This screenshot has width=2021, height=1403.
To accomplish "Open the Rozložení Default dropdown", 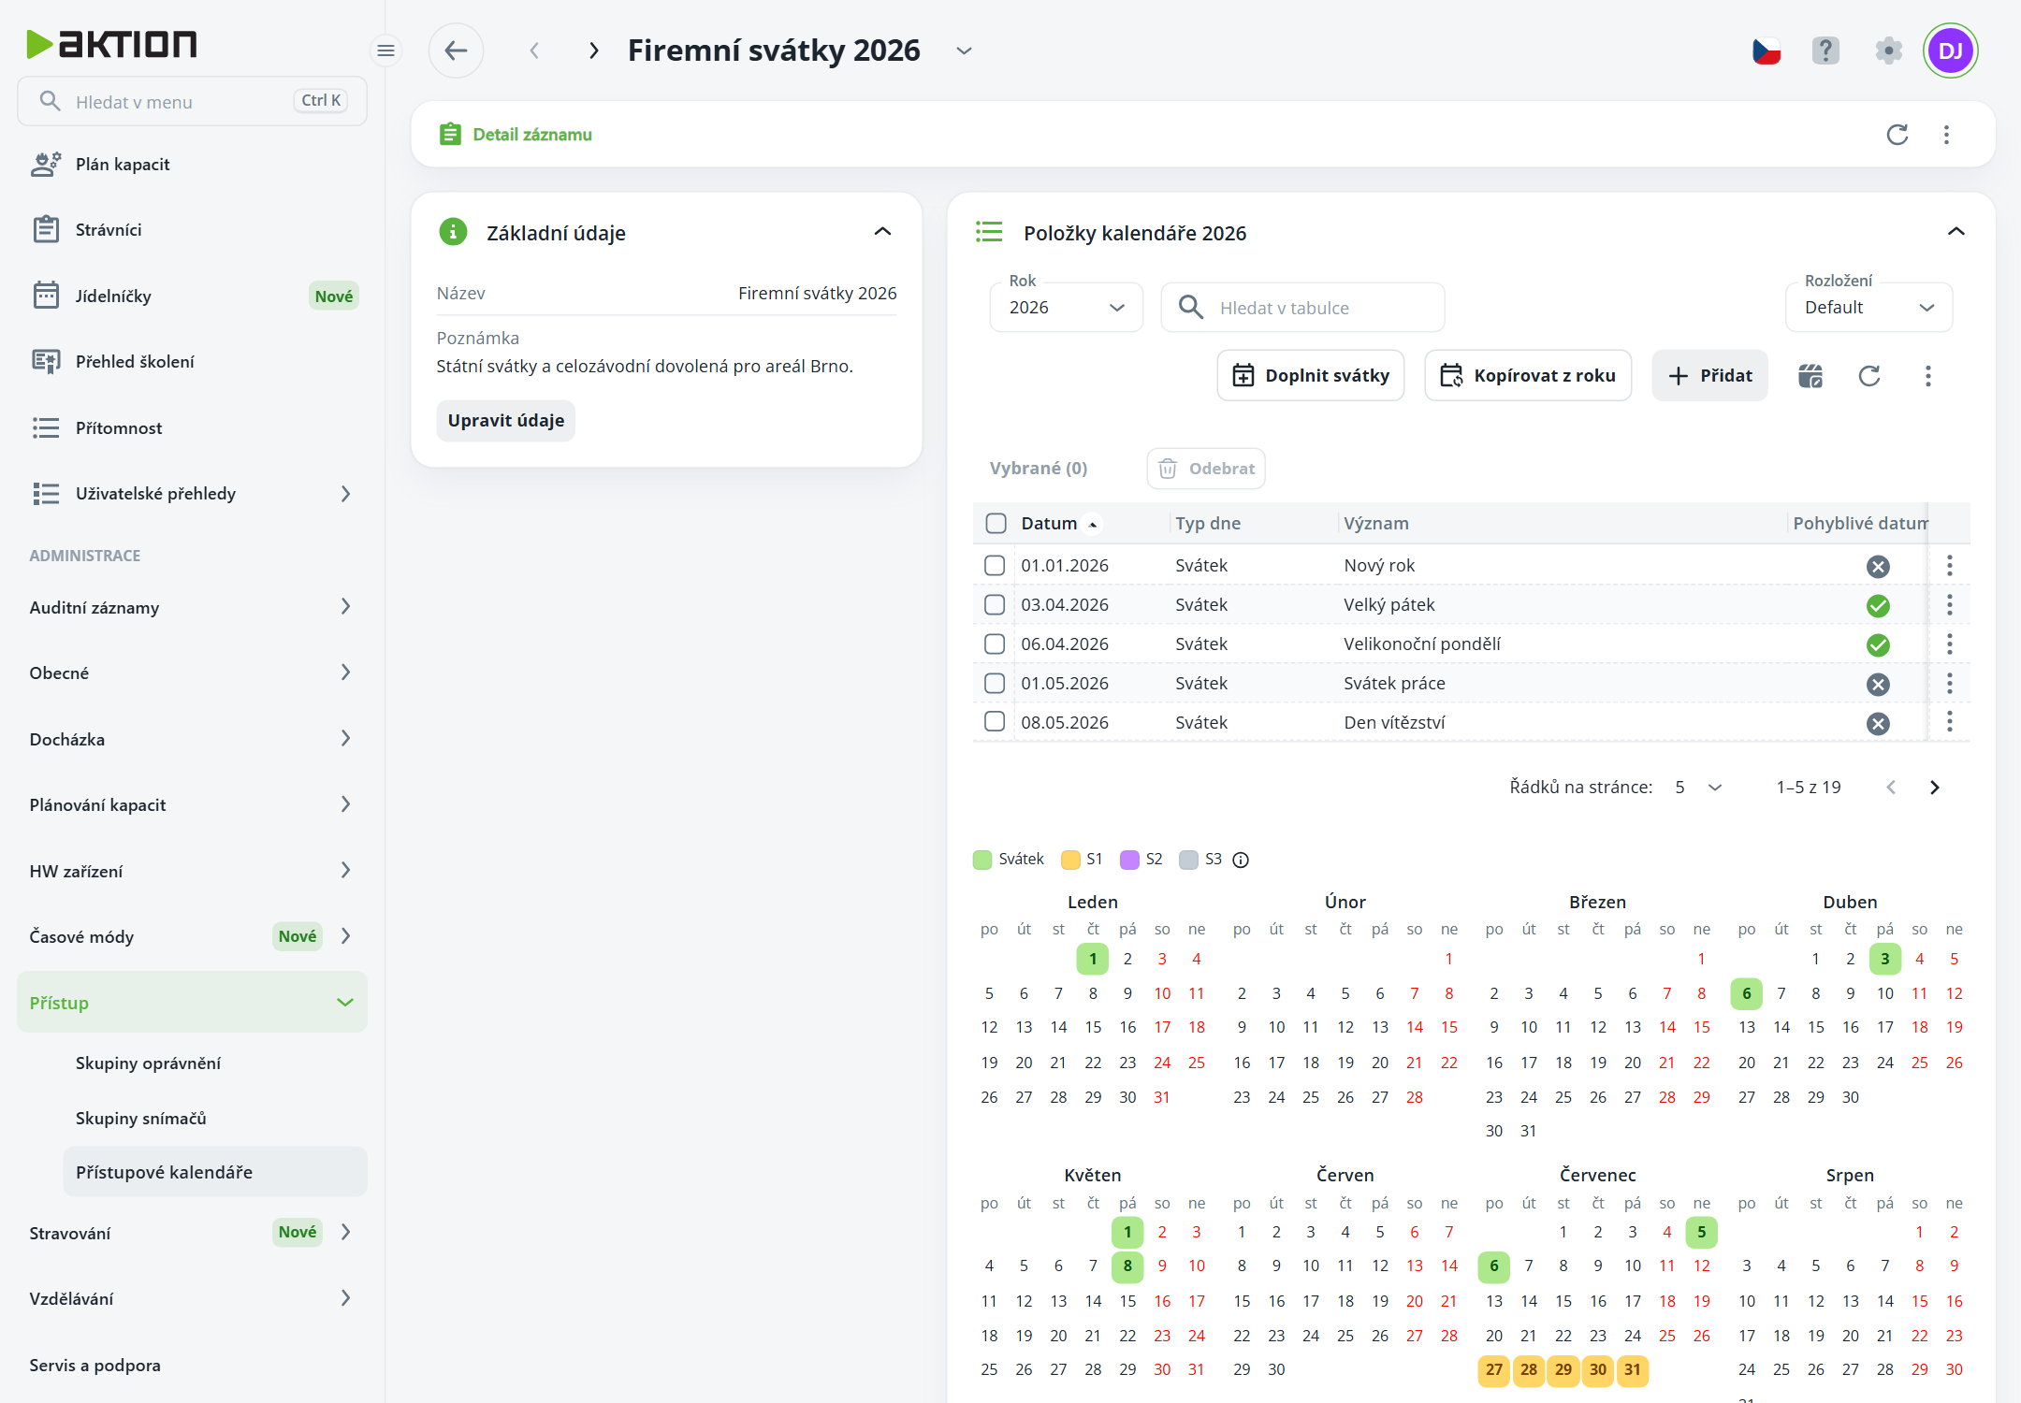I will click(x=1868, y=308).
